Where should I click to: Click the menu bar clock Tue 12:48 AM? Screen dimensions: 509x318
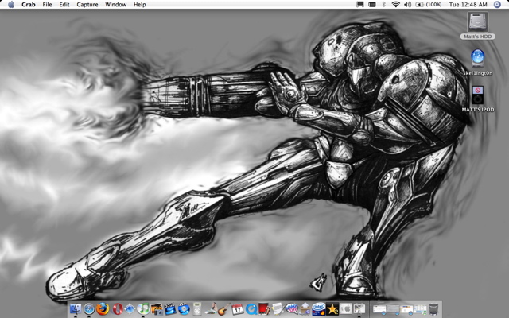468,5
